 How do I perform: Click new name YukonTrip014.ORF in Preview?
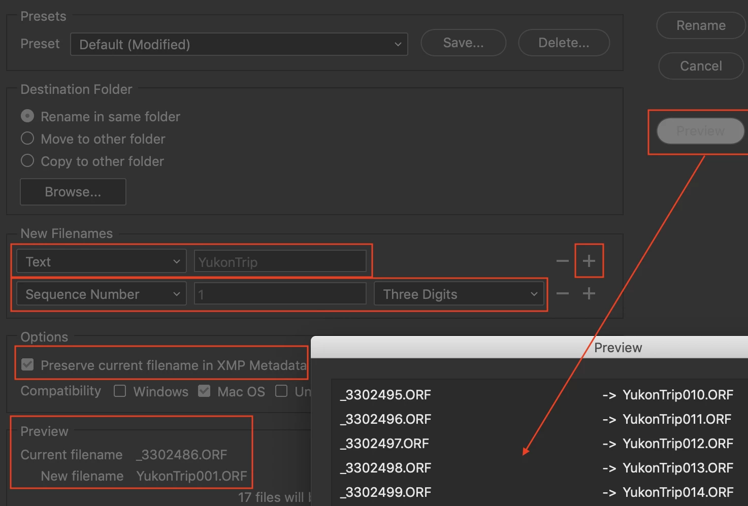(678, 492)
